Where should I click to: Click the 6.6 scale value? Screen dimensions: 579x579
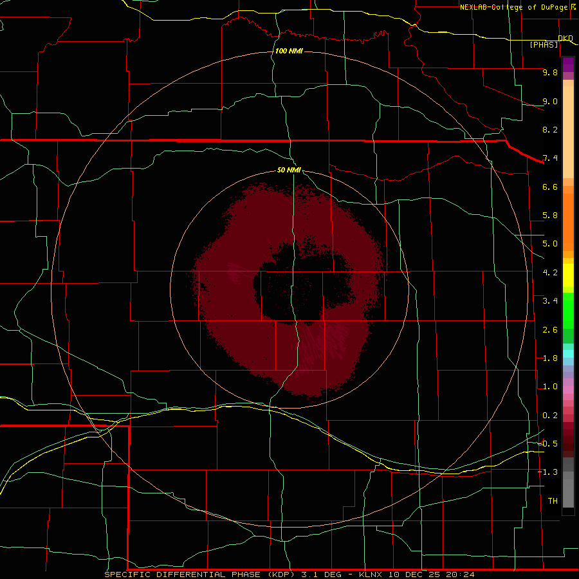550,187
